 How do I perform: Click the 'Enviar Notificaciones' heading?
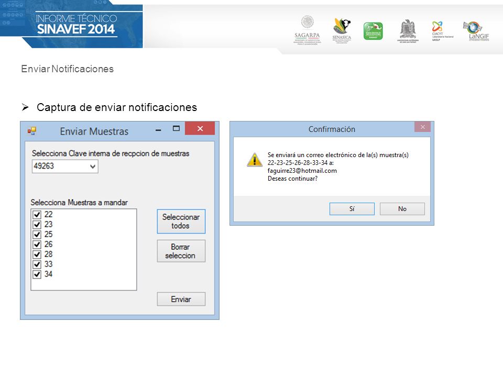tap(68, 69)
